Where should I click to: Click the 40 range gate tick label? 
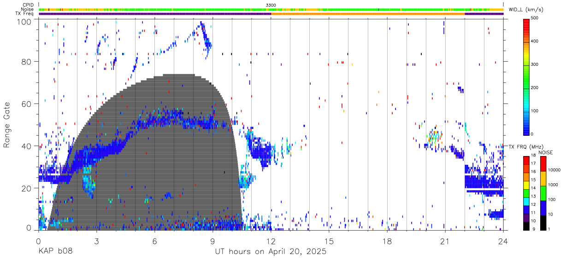point(28,146)
